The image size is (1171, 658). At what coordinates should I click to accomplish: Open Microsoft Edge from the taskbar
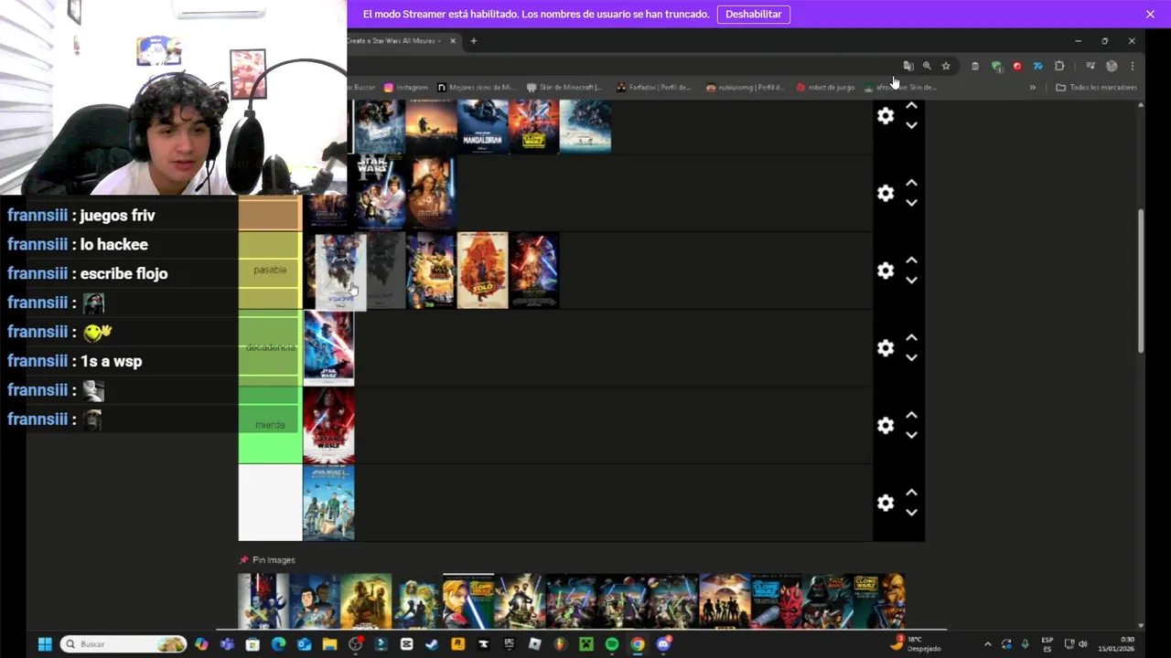278,644
